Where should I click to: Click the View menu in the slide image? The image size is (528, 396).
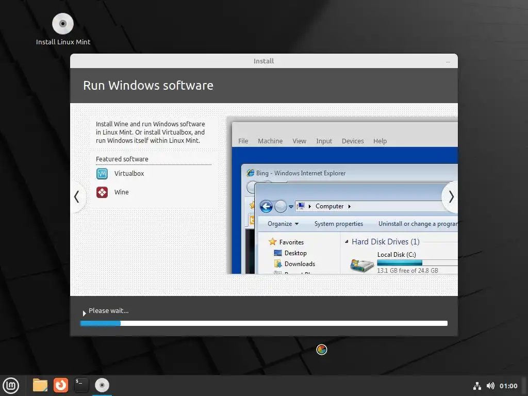point(300,141)
